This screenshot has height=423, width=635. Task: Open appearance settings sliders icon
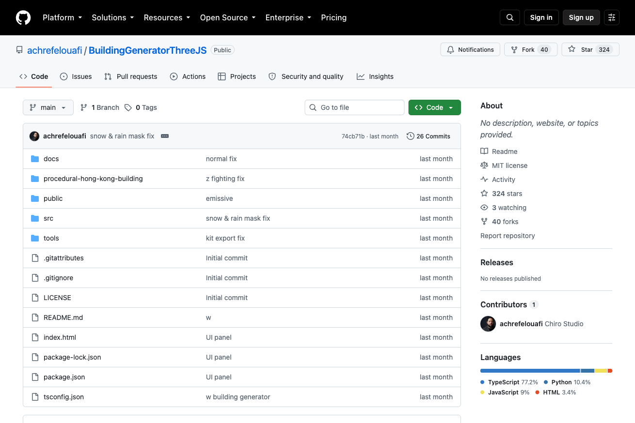point(612,17)
